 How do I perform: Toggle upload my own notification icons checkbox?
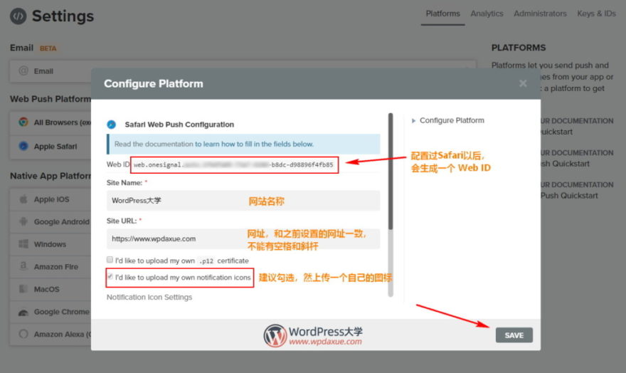coord(110,277)
